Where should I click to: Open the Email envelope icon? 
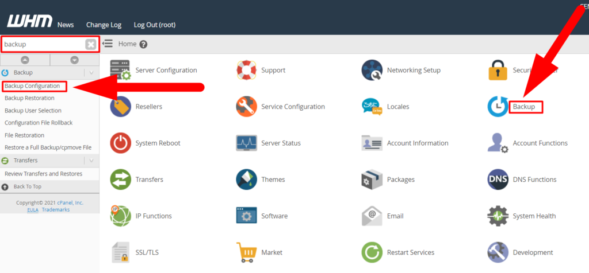pos(372,216)
